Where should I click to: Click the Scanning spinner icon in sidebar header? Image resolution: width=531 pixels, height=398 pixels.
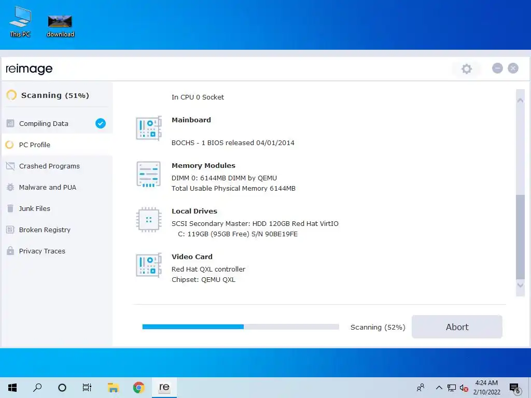pos(11,95)
